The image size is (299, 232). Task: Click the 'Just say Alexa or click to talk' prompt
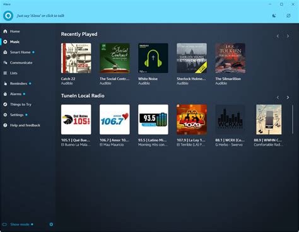[x=40, y=16]
